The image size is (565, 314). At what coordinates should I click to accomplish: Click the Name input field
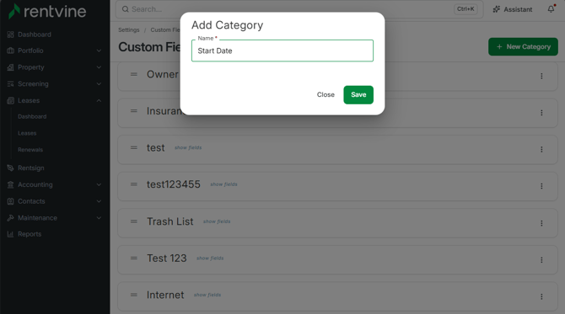(282, 51)
